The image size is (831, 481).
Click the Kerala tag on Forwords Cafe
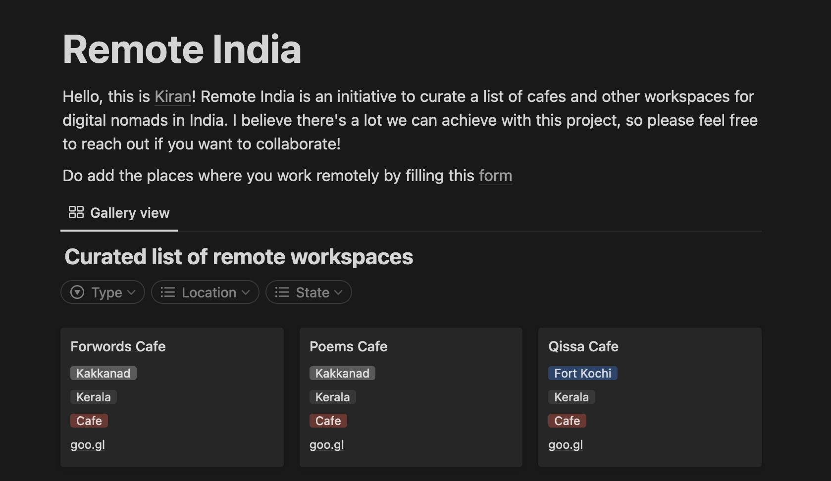(x=94, y=397)
